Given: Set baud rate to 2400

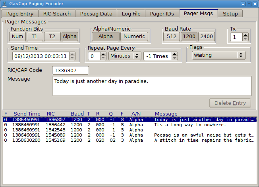Looking at the screenshot, I should [x=207, y=37].
